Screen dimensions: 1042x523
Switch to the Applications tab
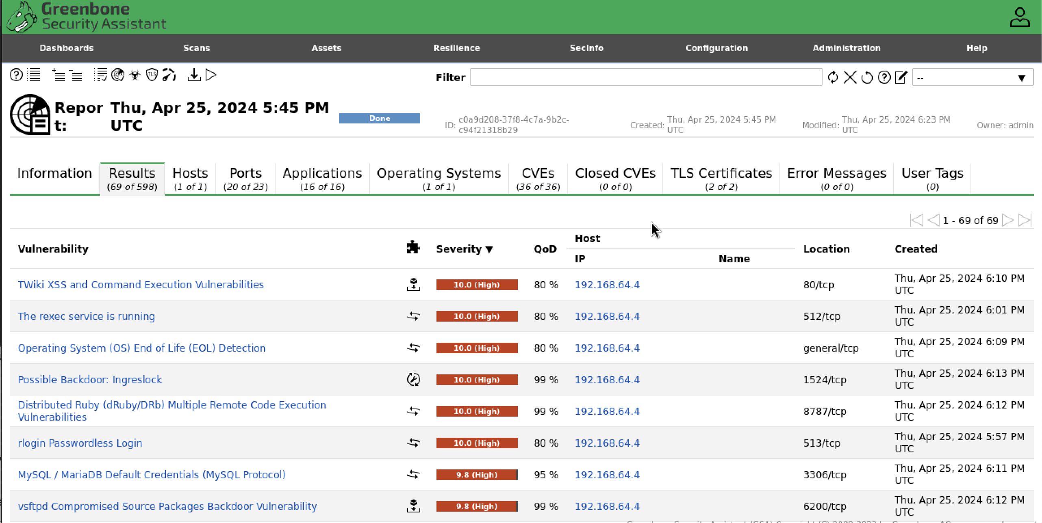pyautogui.click(x=322, y=179)
